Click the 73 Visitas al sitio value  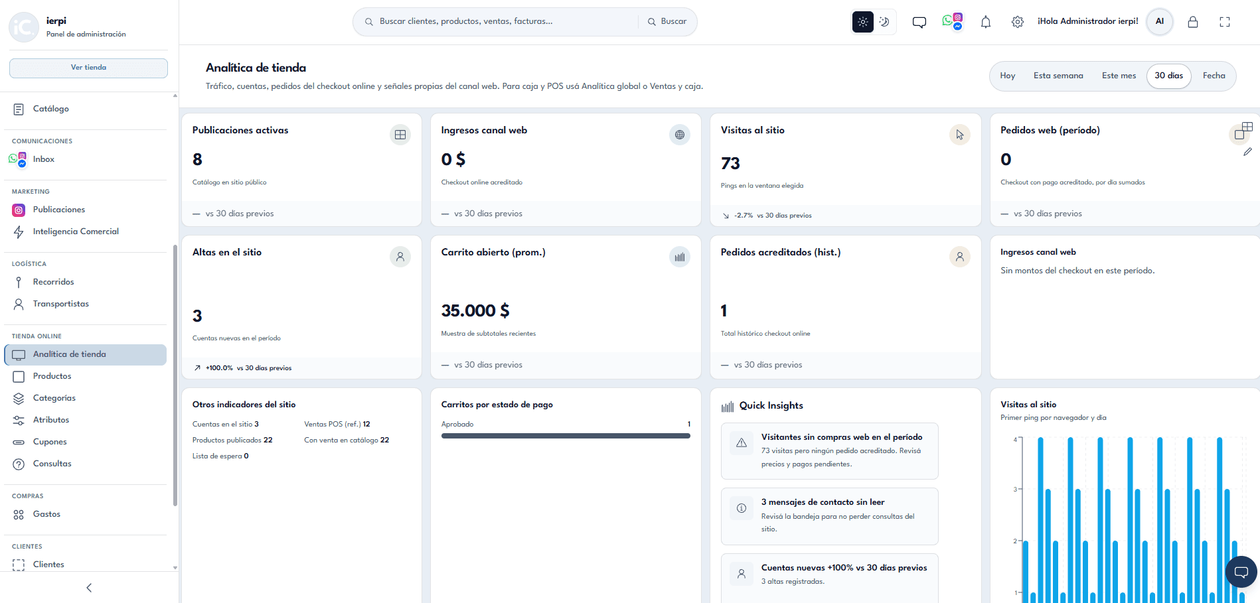click(x=730, y=163)
